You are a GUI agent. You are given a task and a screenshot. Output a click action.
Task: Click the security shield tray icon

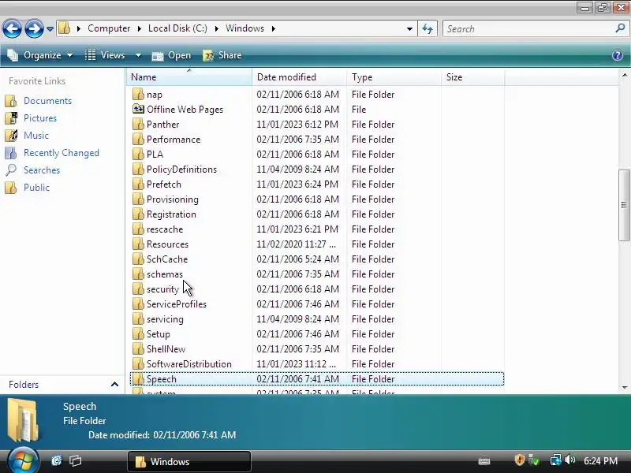tap(520, 460)
